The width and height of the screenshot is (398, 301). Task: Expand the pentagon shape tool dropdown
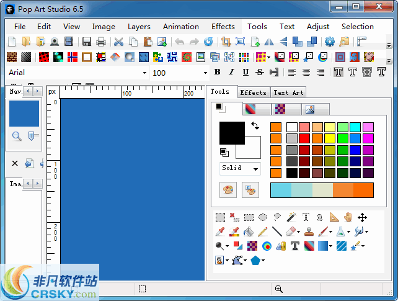pyautogui.click(x=263, y=261)
